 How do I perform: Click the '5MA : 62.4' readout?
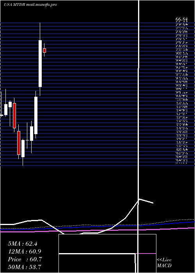23,244
